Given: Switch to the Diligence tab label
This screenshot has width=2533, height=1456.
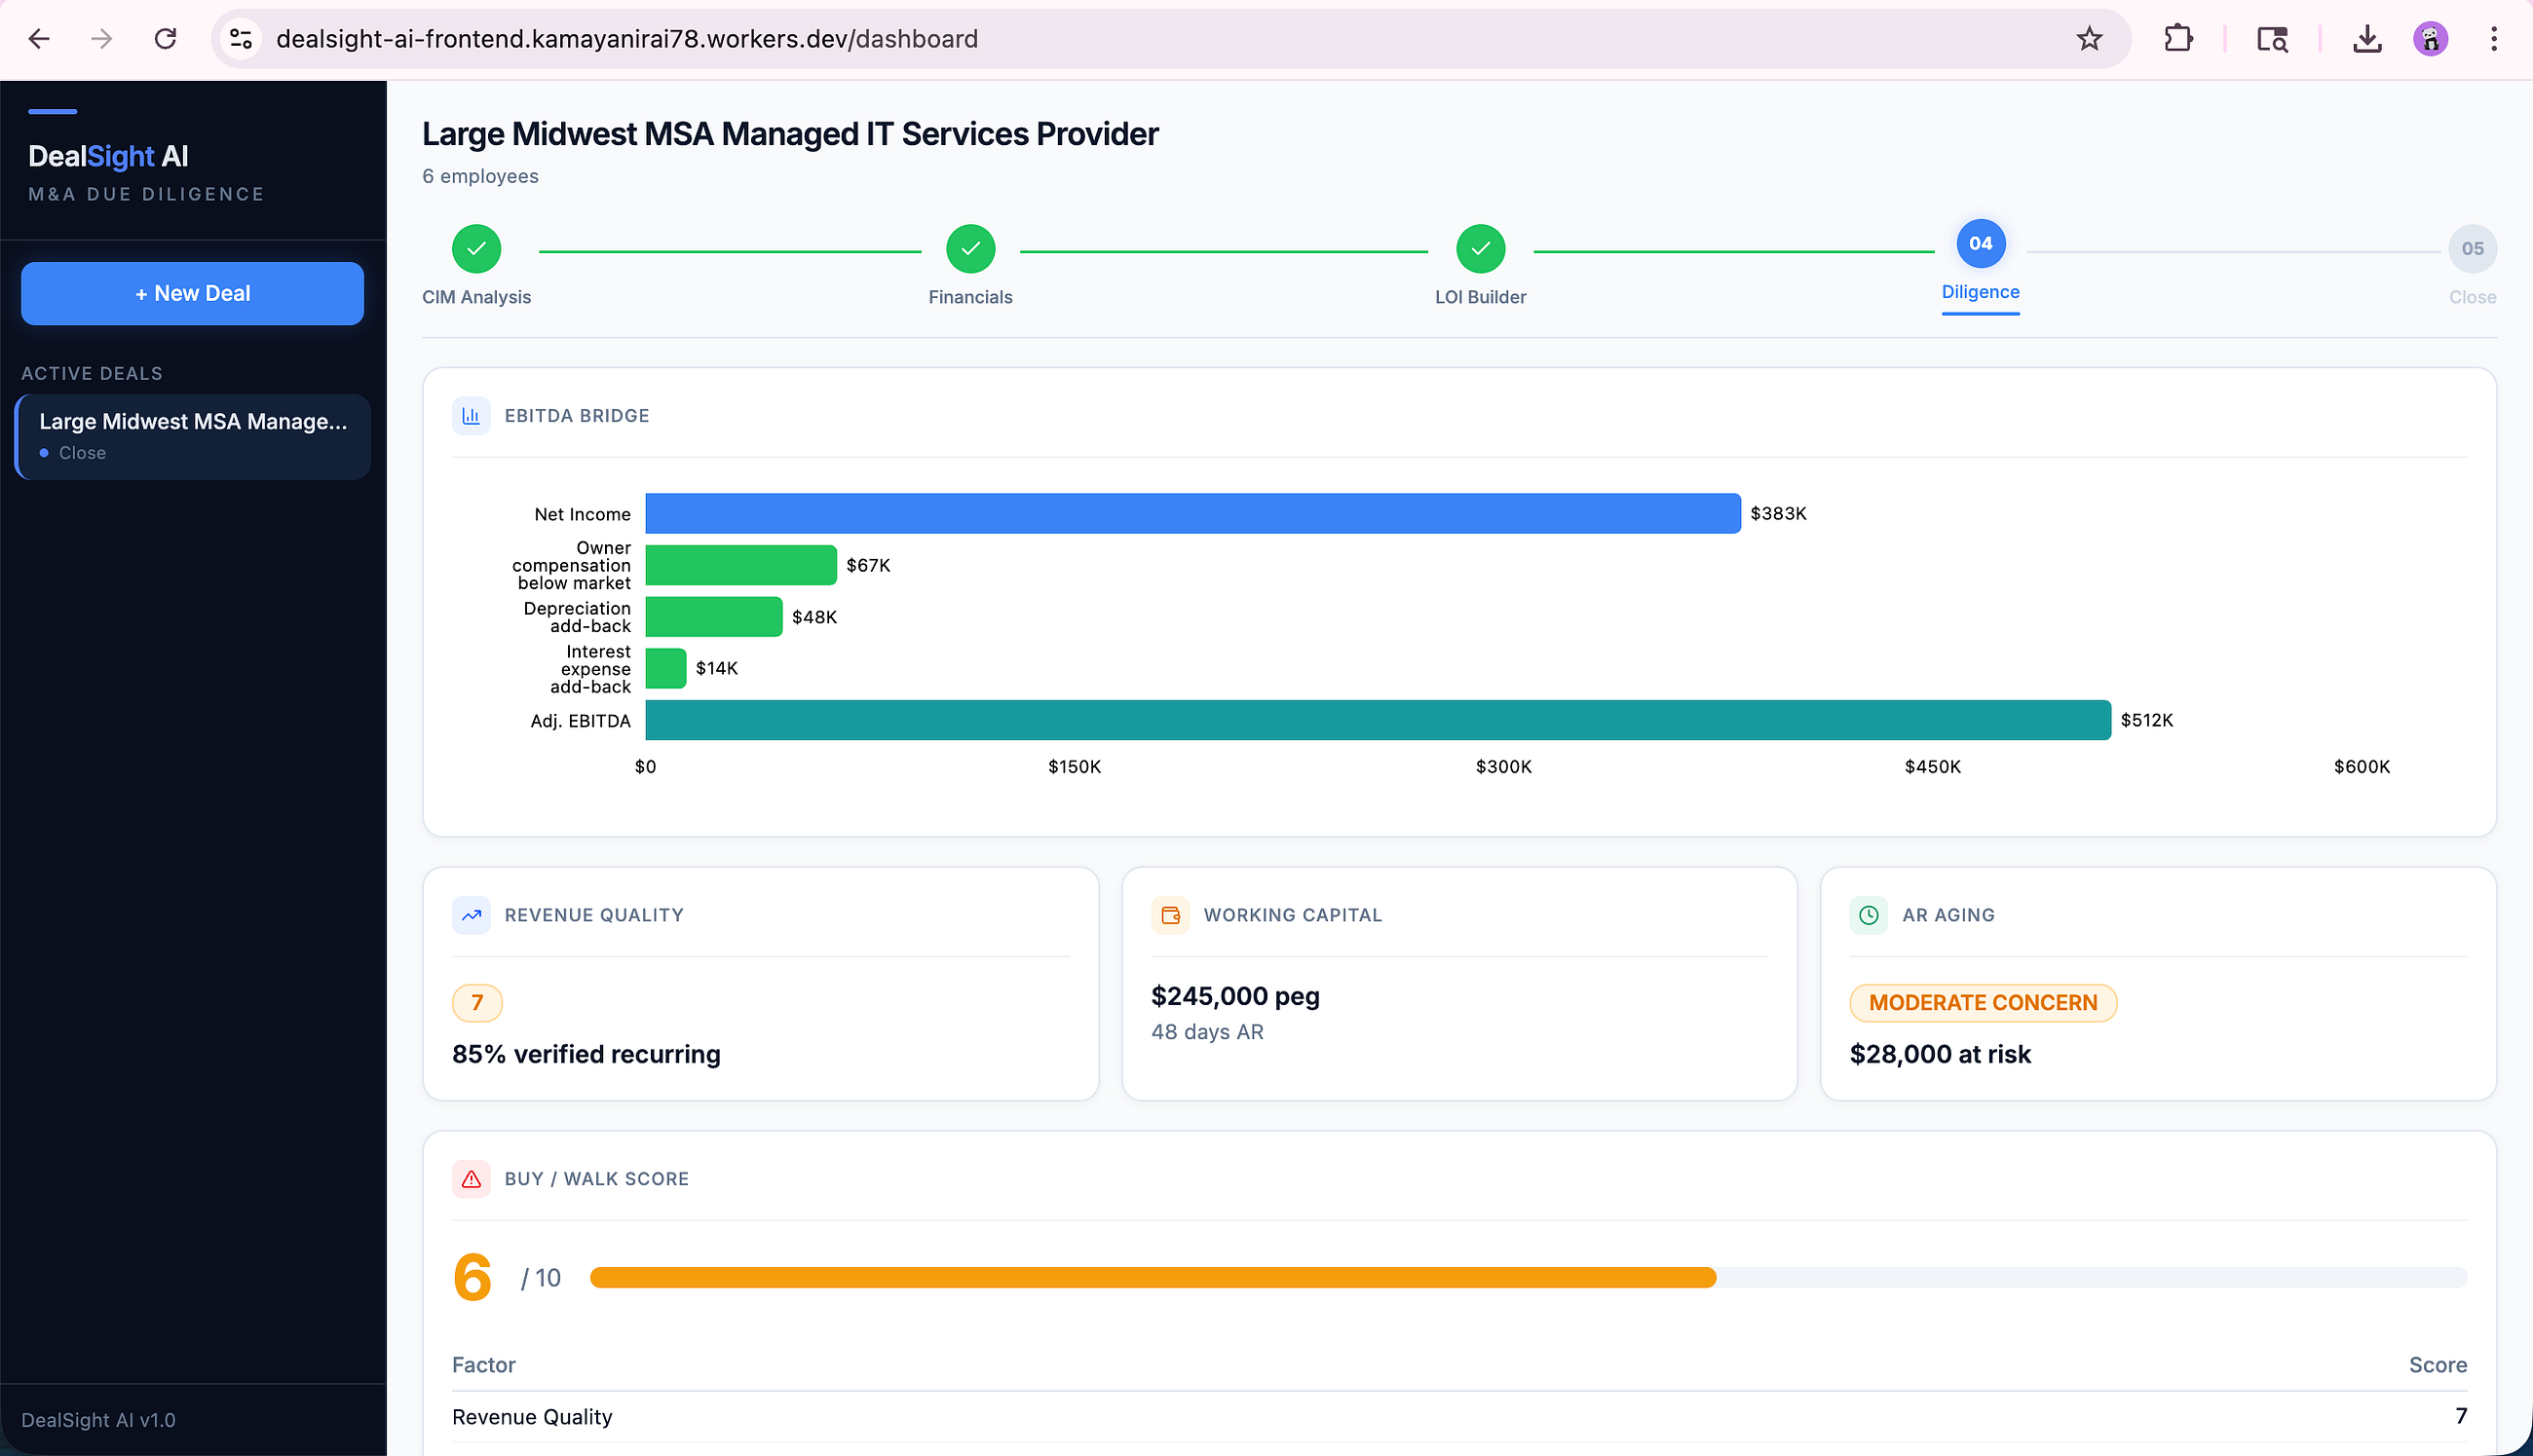Looking at the screenshot, I should point(1980,292).
